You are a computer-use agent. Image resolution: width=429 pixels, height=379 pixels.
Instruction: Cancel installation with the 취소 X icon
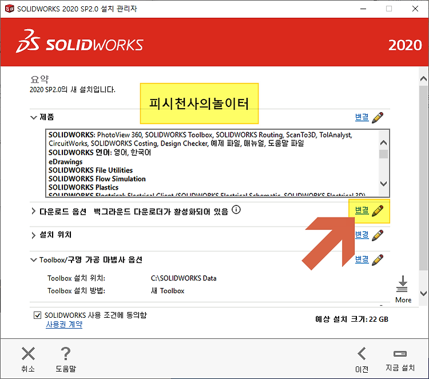pos(28,354)
